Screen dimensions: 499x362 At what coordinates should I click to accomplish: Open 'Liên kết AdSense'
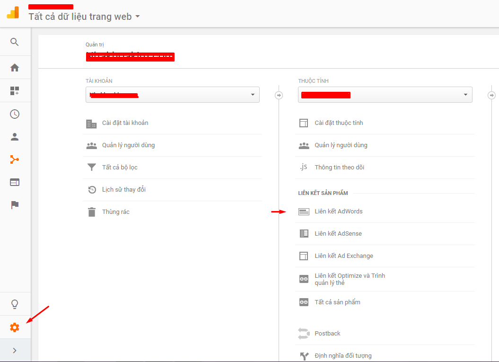pos(338,234)
